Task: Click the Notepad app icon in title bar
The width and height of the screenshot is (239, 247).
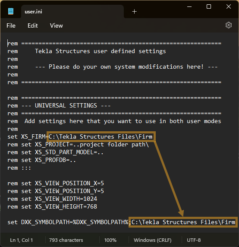Action: tap(11, 11)
